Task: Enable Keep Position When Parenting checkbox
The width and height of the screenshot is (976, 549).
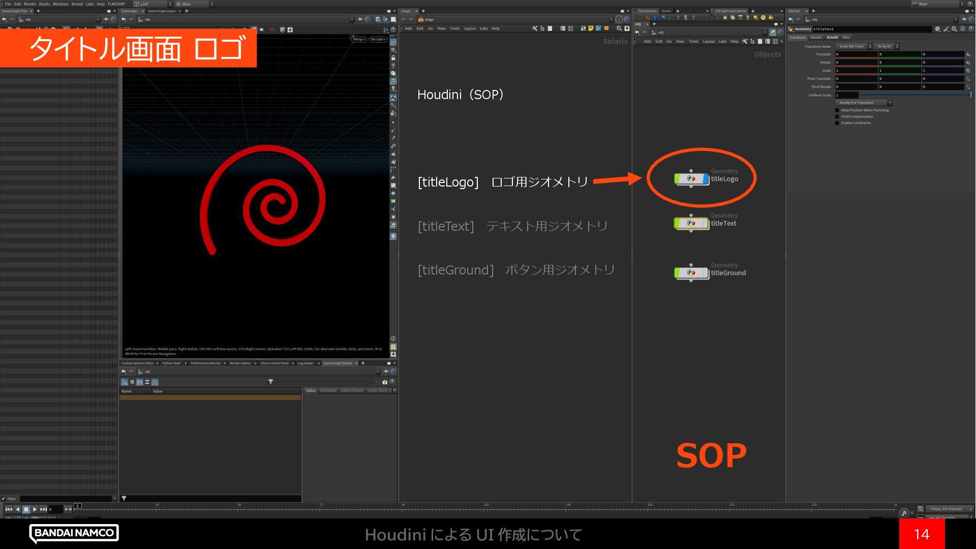Action: pos(837,110)
